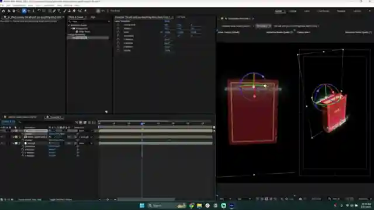Open the workspace overflow menu

pyautogui.click(x=369, y=11)
